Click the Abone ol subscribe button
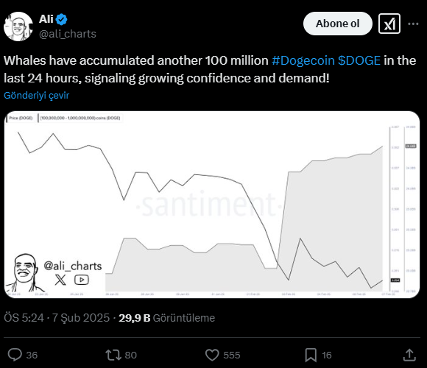This screenshot has height=368, width=427. [338, 24]
